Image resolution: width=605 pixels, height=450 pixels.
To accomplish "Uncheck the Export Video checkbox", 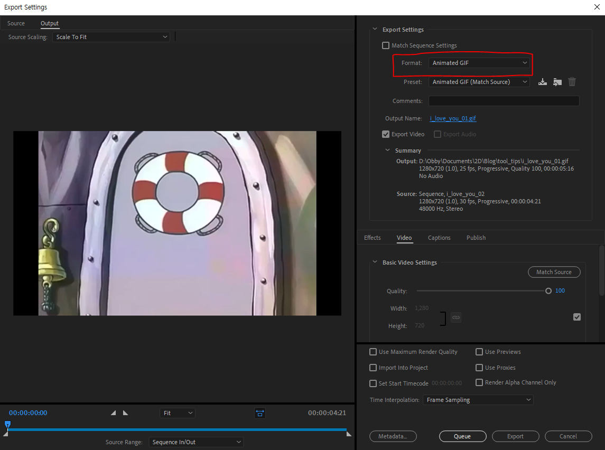I will click(x=385, y=134).
